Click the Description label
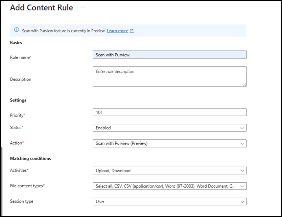This screenshot has height=217, width=282. point(20,79)
